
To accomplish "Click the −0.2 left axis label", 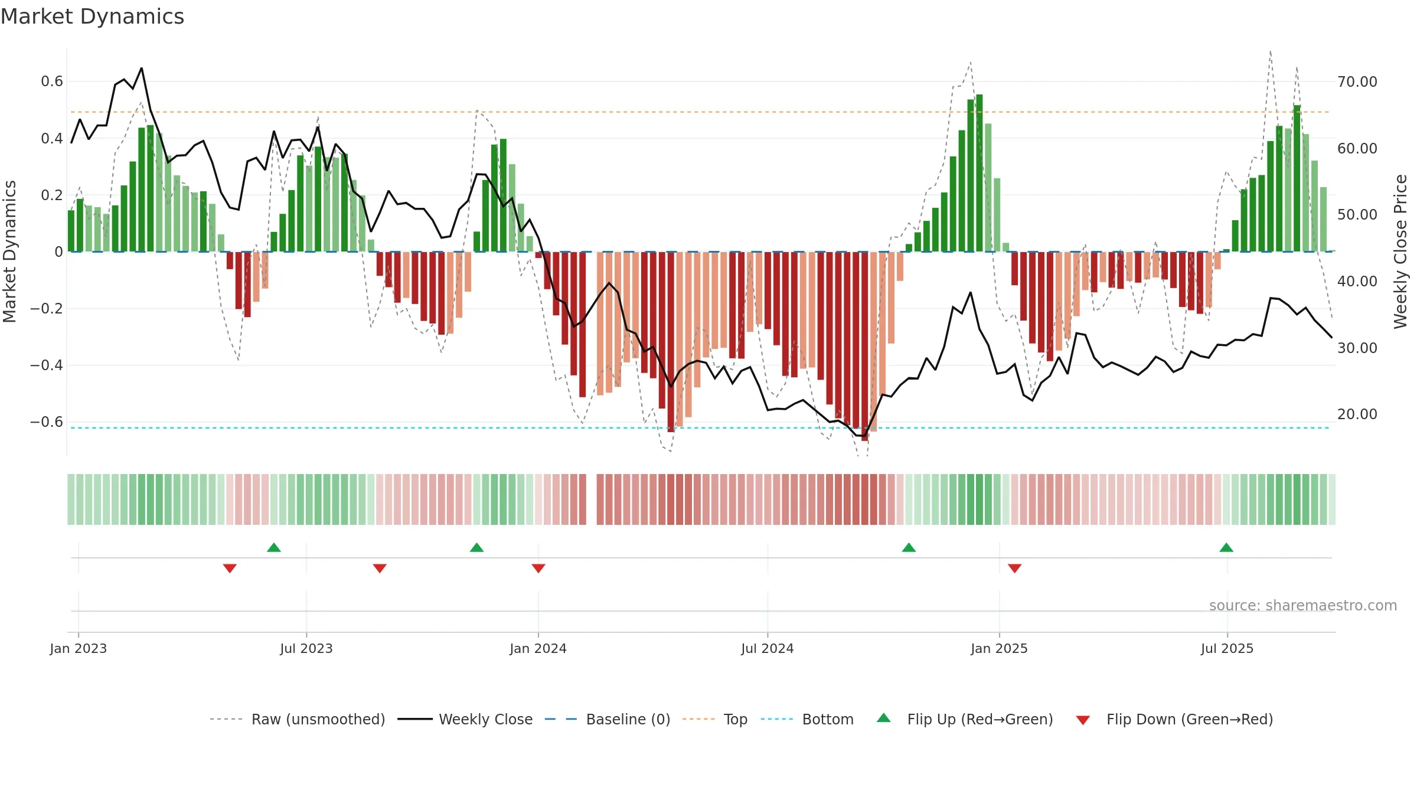I will (x=47, y=309).
